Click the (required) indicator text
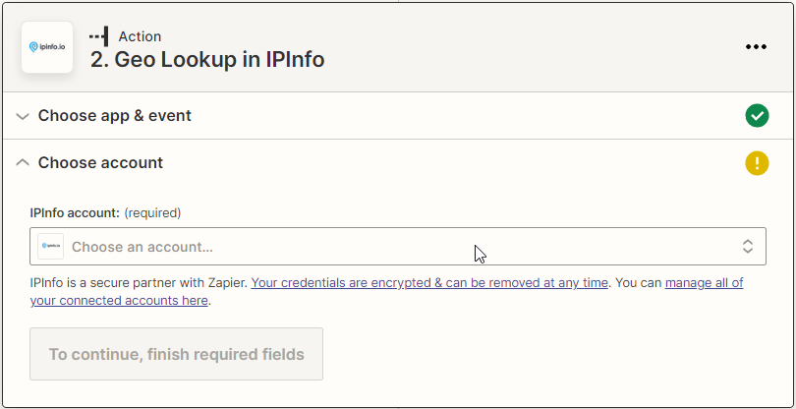This screenshot has width=796, height=409. tap(153, 212)
